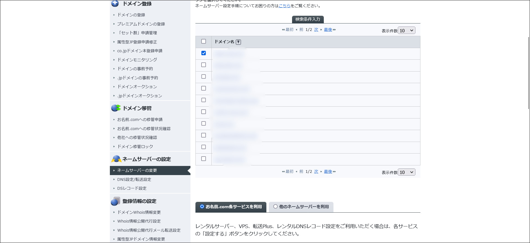Open the top 表示件数 dropdown
Viewport: 530px width, 243px height.
(406, 31)
